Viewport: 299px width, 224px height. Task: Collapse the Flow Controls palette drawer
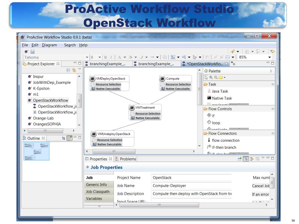pyautogui.click(x=273, y=109)
